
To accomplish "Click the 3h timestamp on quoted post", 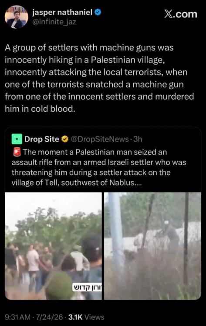I will (138, 139).
